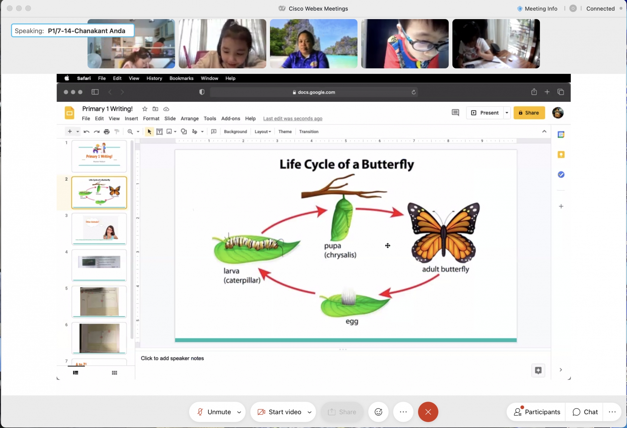Select the shape tool icon
The image size is (627, 428).
pyautogui.click(x=184, y=132)
